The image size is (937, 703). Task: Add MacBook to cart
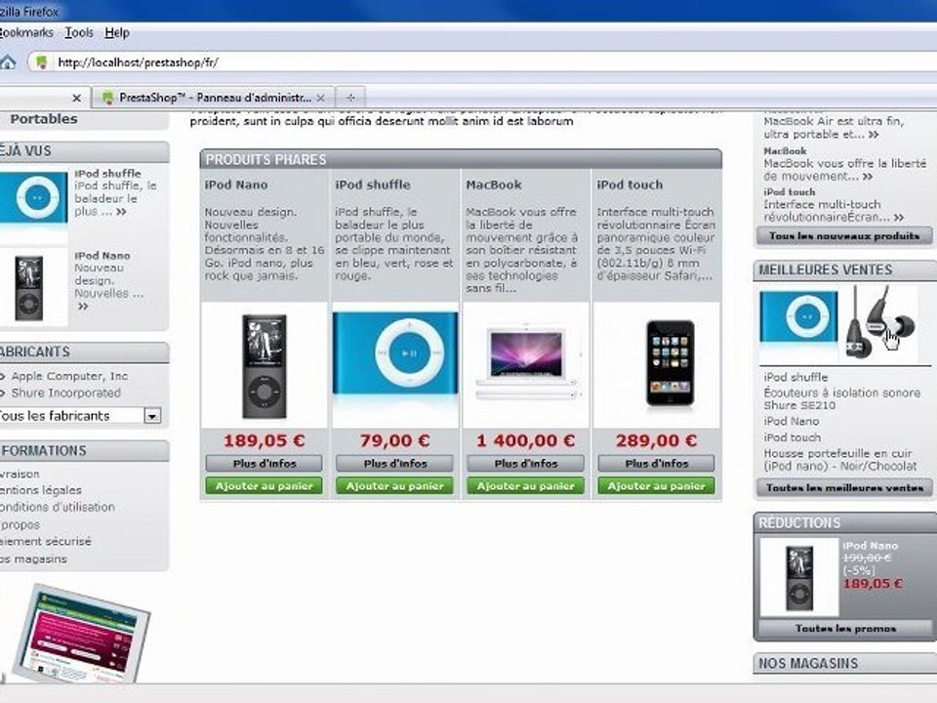(x=525, y=486)
